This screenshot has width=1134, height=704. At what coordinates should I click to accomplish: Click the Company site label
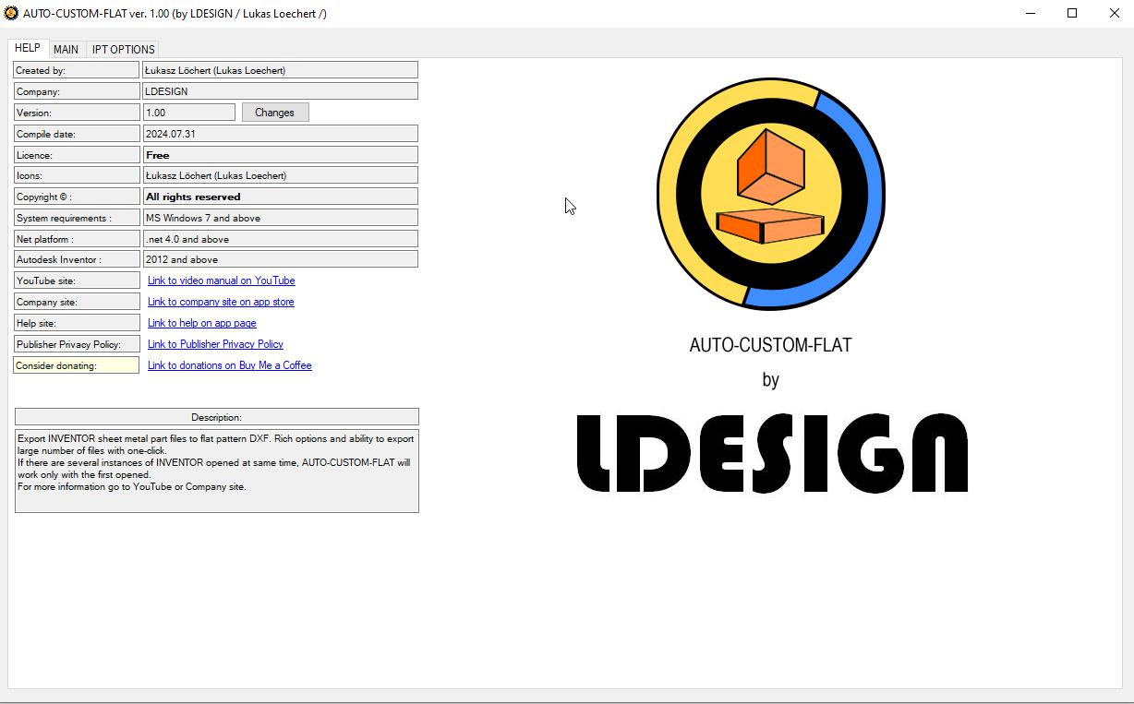[x=77, y=302]
